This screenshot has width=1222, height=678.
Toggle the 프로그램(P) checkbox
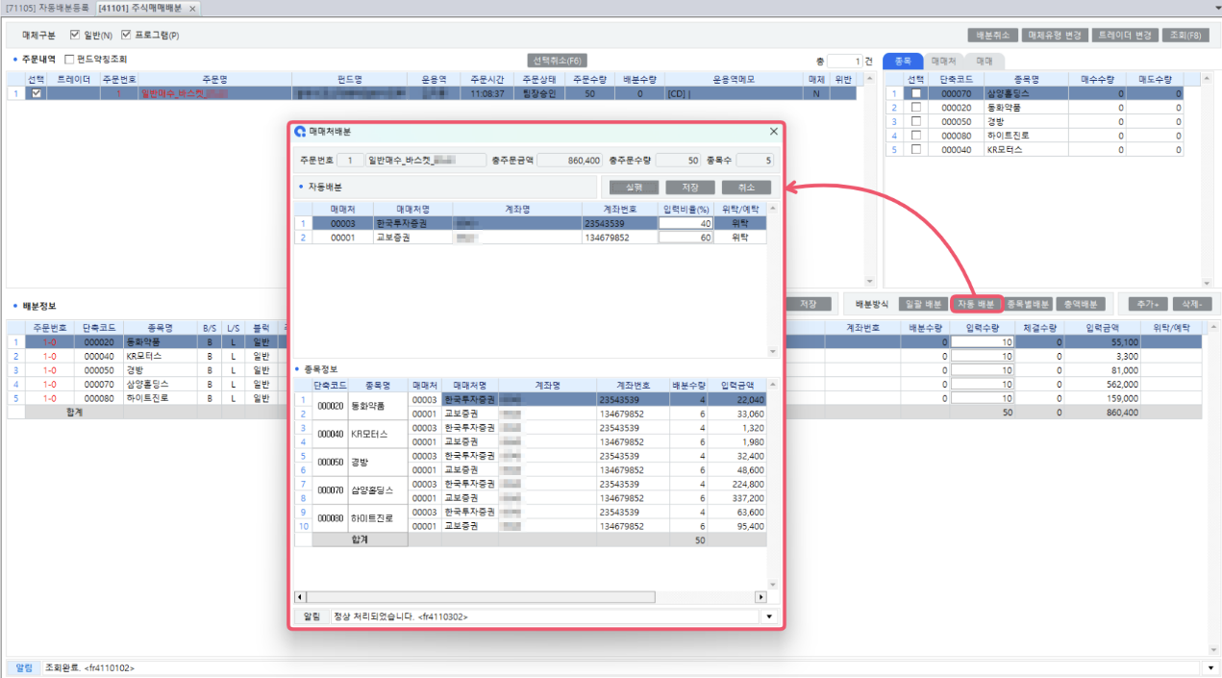[x=125, y=35]
